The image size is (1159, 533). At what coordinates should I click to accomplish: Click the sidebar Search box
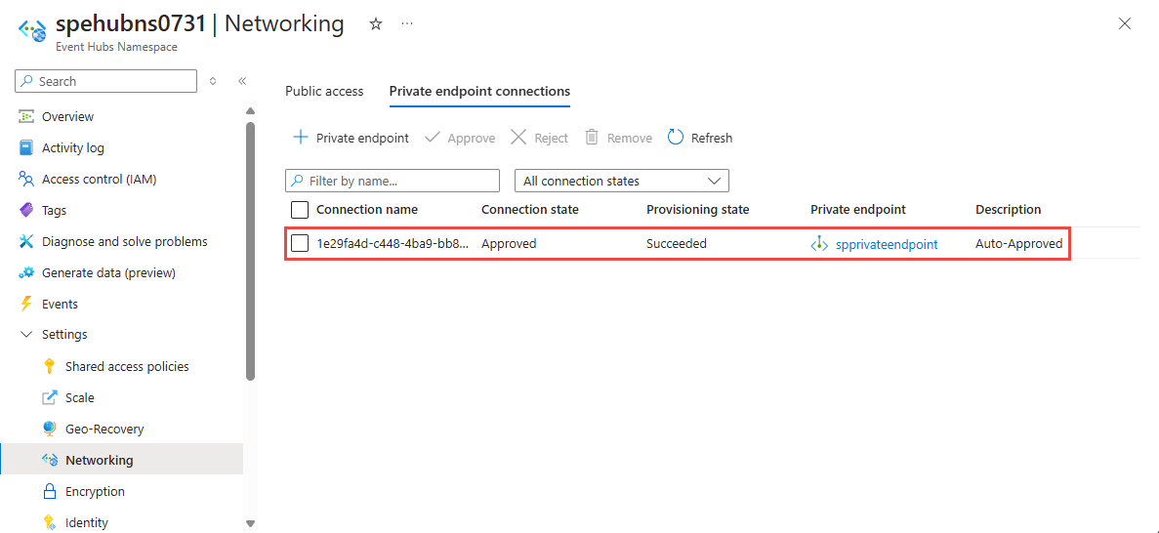[105, 81]
